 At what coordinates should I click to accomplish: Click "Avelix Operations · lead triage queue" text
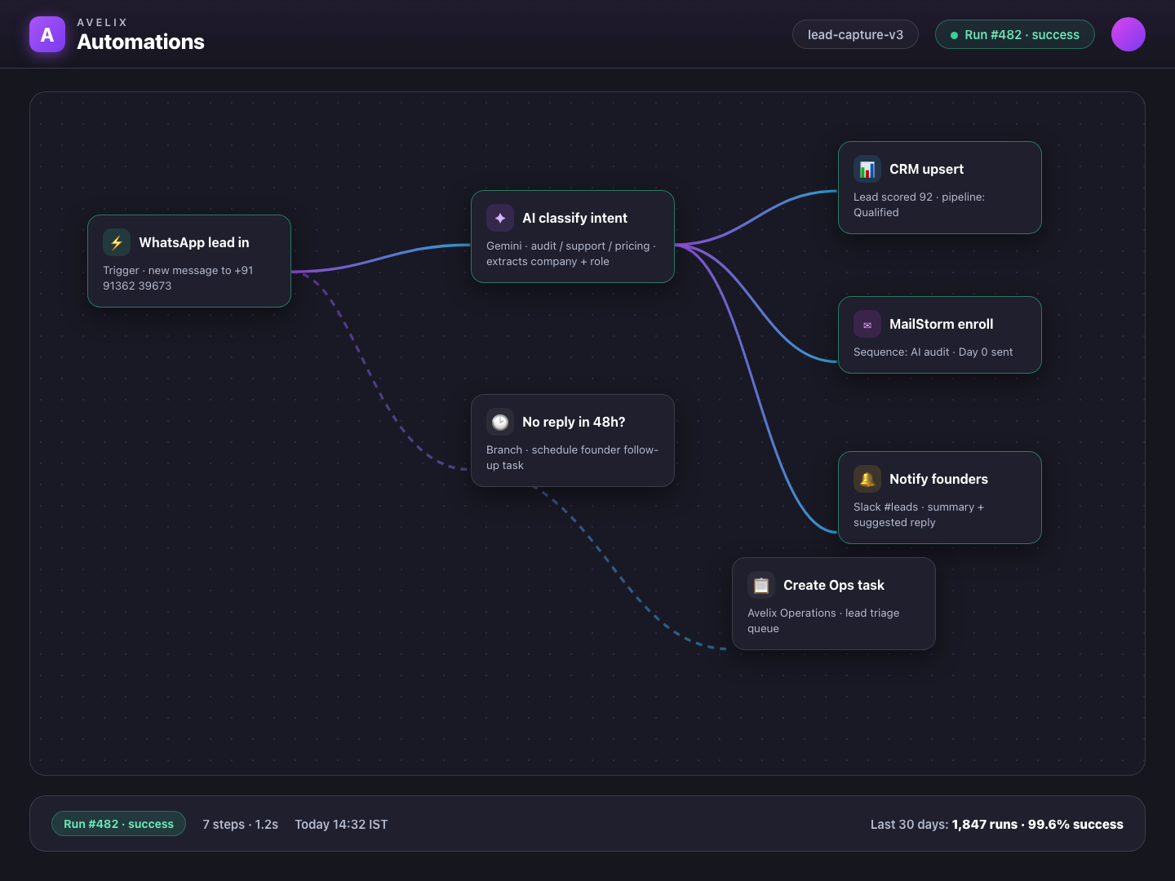click(x=823, y=621)
